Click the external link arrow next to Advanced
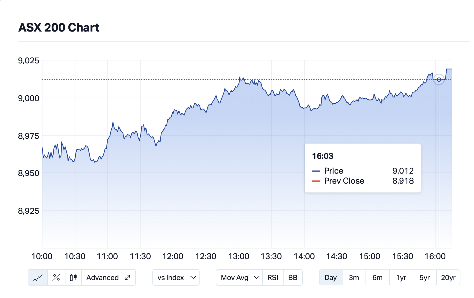Screen dimensions: 474x298 [x=127, y=277]
